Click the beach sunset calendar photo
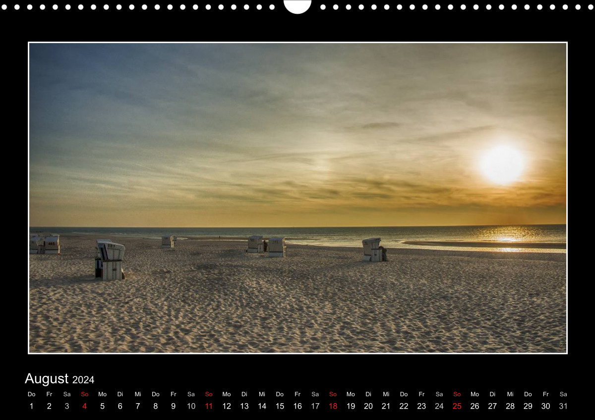Viewport: 595px width, 420px height. pyautogui.click(x=297, y=198)
